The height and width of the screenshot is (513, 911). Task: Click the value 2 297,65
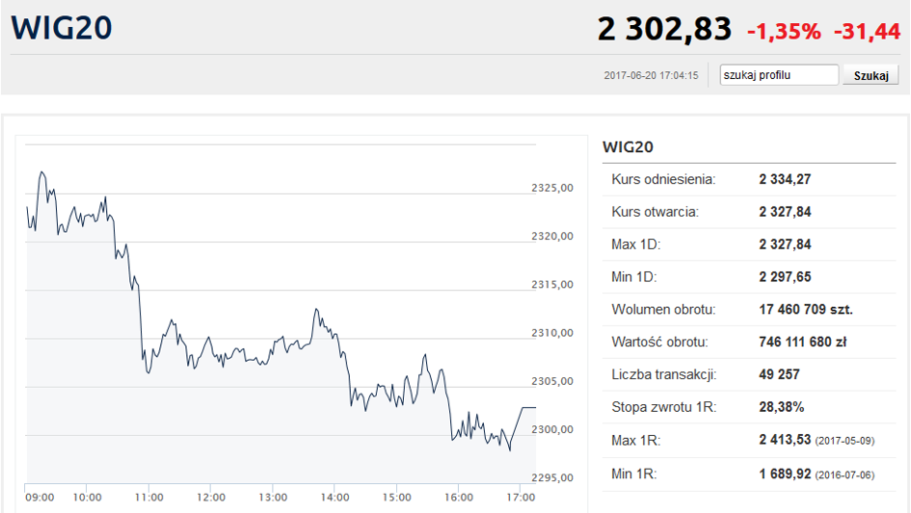pyautogui.click(x=785, y=277)
